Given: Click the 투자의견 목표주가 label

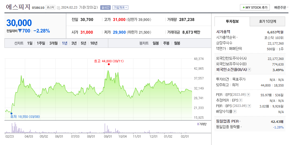Looking at the screenshot, I should (231, 79).
